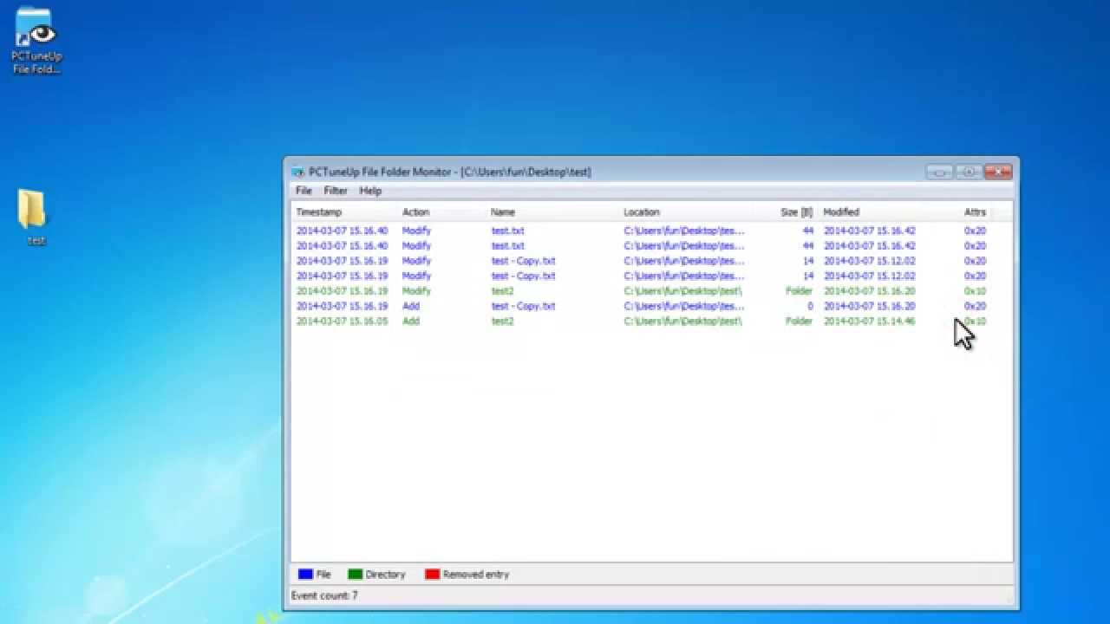Maximize the File Folder Monitor window
1110x624 pixels.
(x=968, y=172)
